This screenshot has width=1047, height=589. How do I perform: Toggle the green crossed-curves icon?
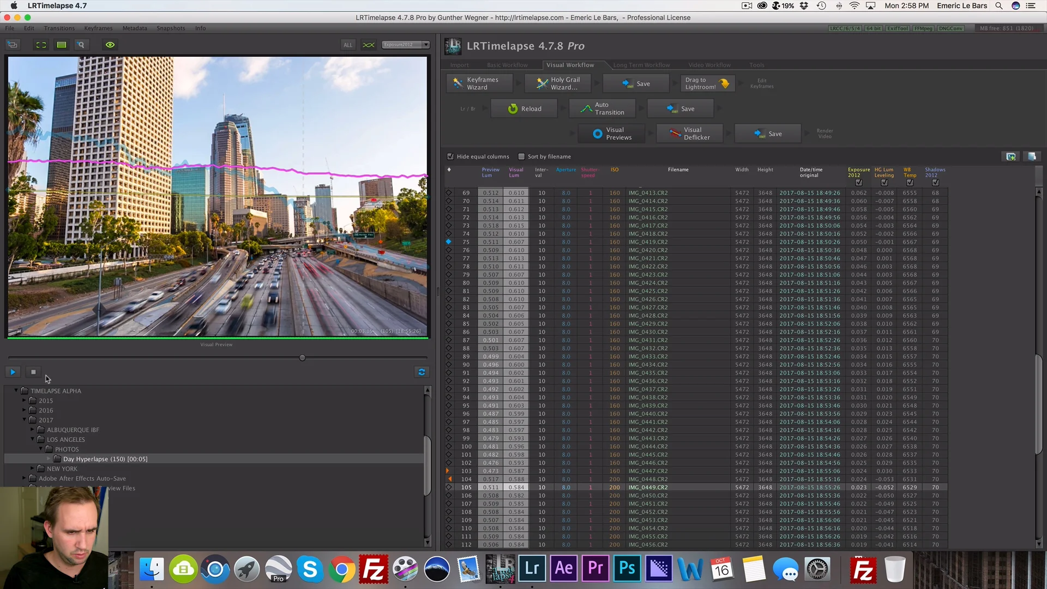(x=369, y=45)
